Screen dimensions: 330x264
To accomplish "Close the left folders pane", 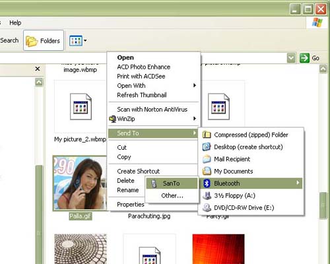I will 38,69.
